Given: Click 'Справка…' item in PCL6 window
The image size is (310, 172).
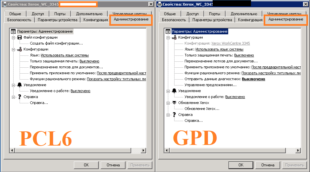Looking at the screenshot, I should [x=39, y=103].
